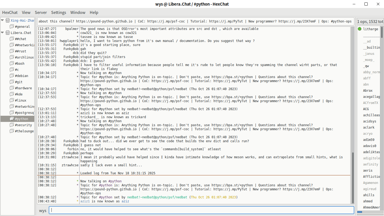The width and height of the screenshot is (384, 216).
Task: Click the #general channel icon
Action: point(12,26)
